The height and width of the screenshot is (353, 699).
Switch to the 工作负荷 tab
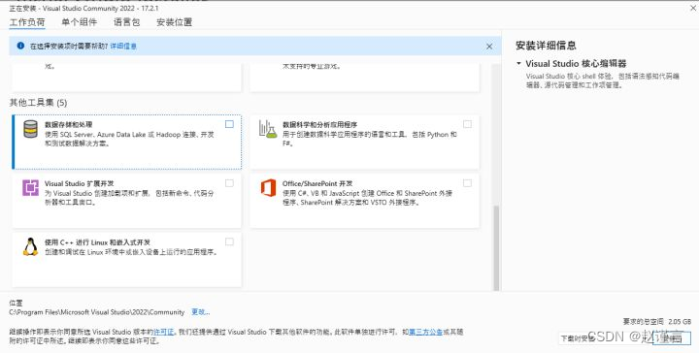27,22
